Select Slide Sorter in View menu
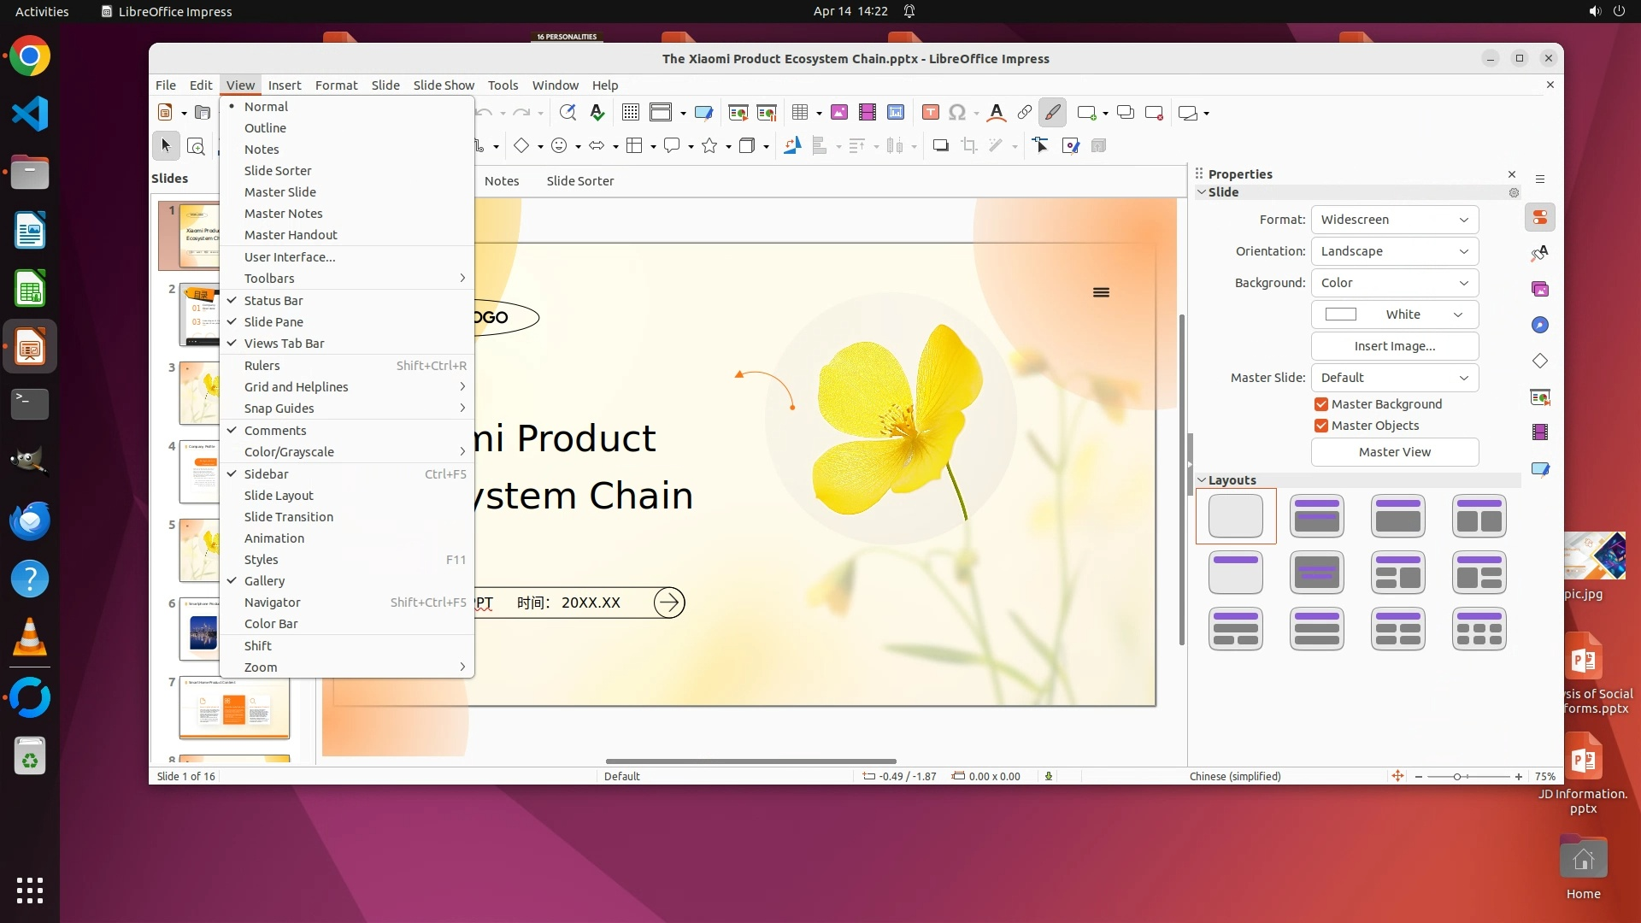 tap(278, 171)
